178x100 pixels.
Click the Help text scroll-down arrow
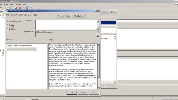pos(98,88)
